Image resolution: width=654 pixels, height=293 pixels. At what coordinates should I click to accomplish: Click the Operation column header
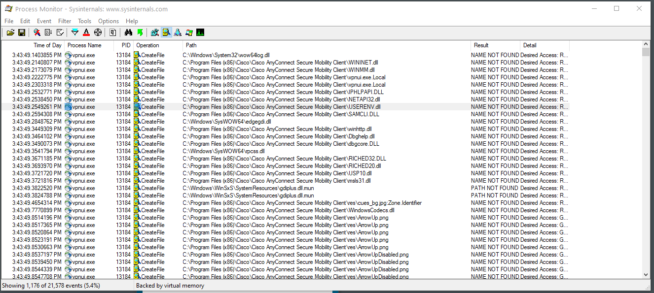tap(158, 45)
